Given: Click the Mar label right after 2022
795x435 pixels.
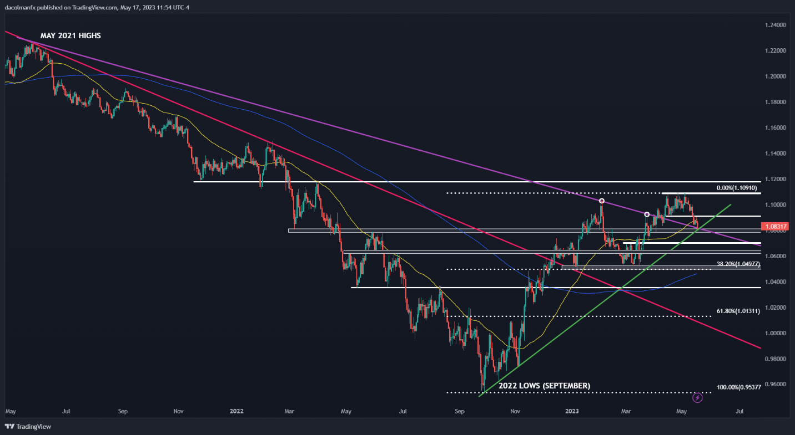Looking at the screenshot, I should [289, 412].
